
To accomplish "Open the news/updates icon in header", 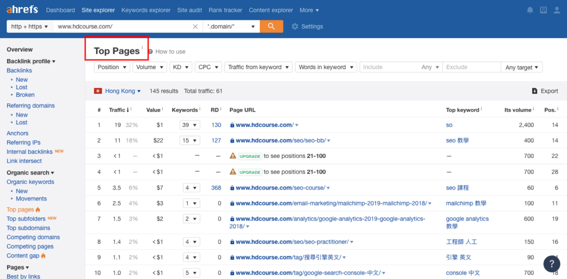I will click(543, 10).
